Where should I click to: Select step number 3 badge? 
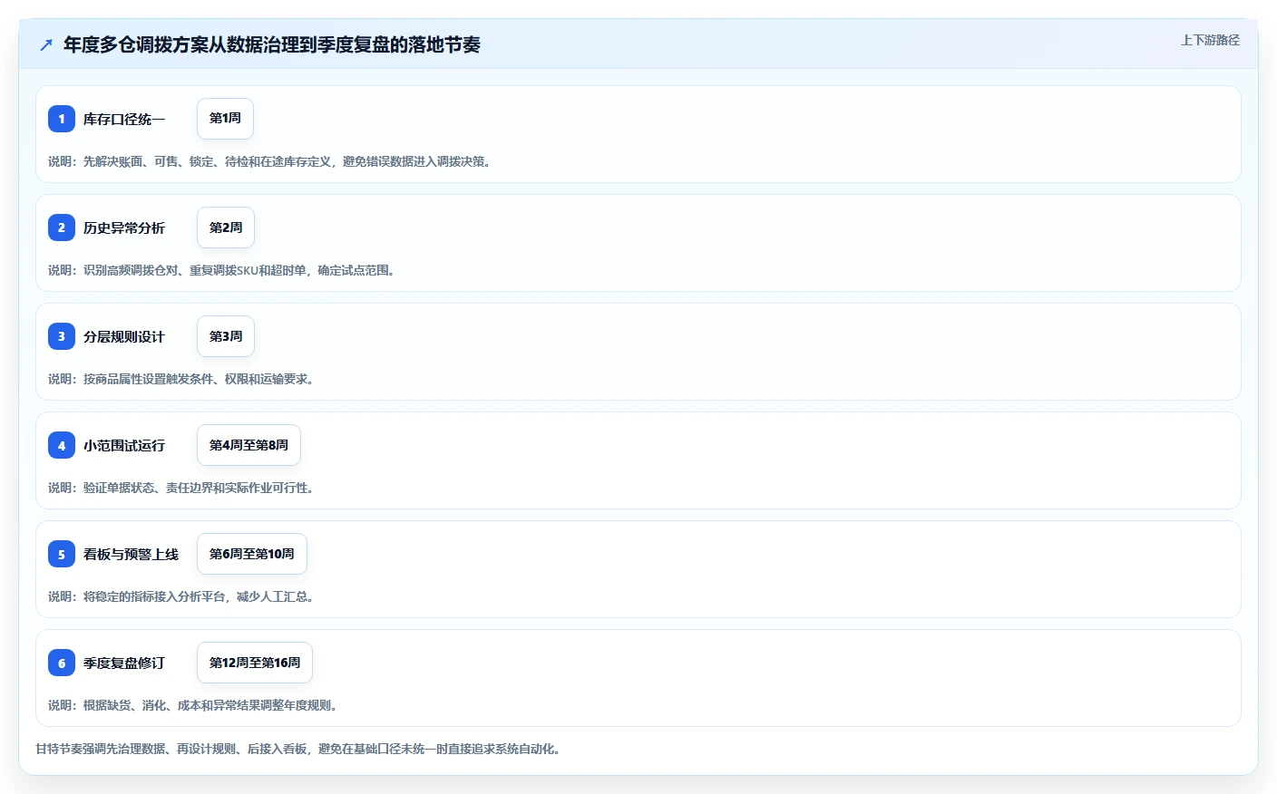click(62, 336)
